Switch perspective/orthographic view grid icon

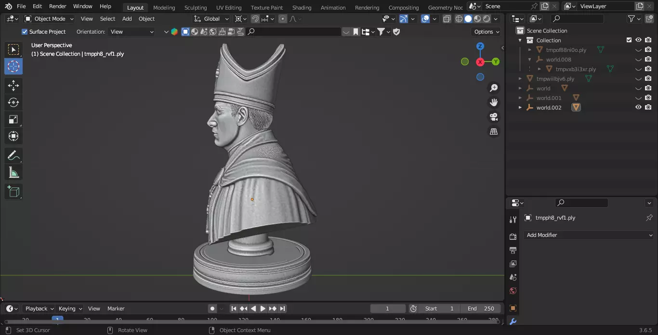pyautogui.click(x=494, y=131)
